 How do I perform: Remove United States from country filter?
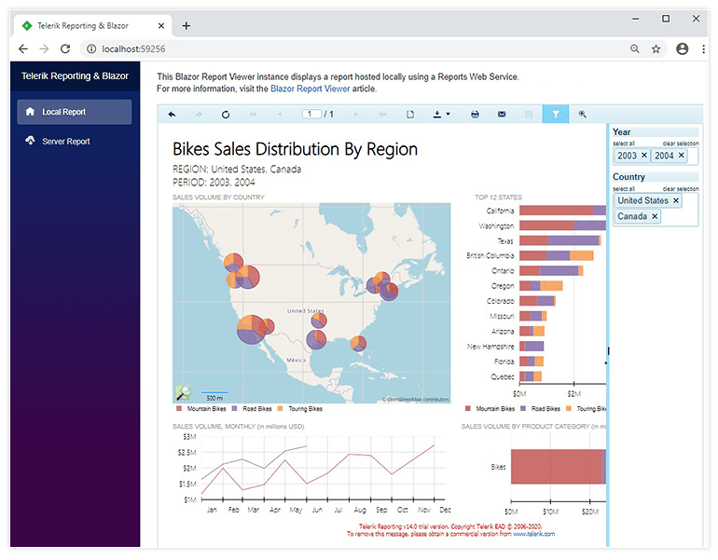pyautogui.click(x=676, y=200)
